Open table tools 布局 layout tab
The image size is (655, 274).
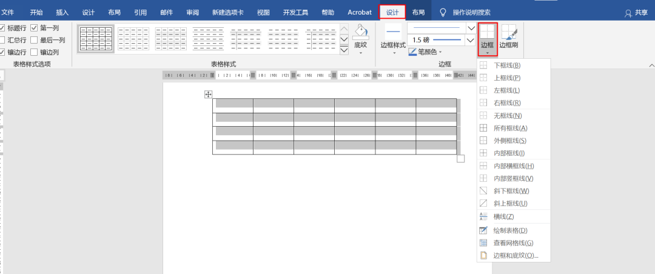coord(418,13)
